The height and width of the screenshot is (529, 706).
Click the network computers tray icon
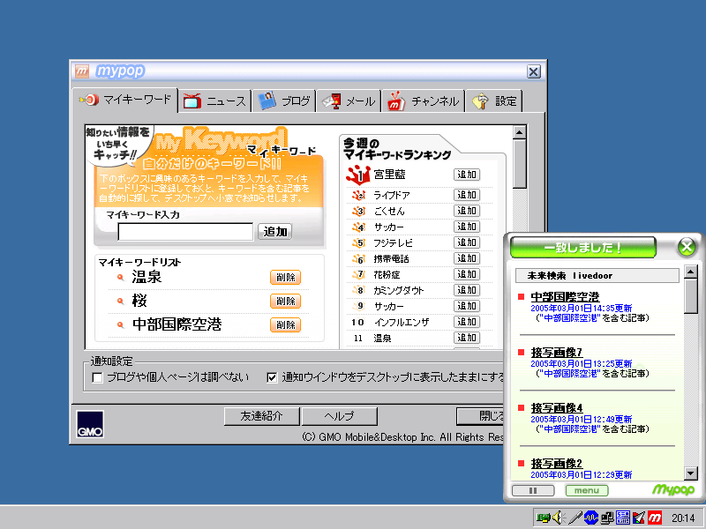[x=607, y=518]
